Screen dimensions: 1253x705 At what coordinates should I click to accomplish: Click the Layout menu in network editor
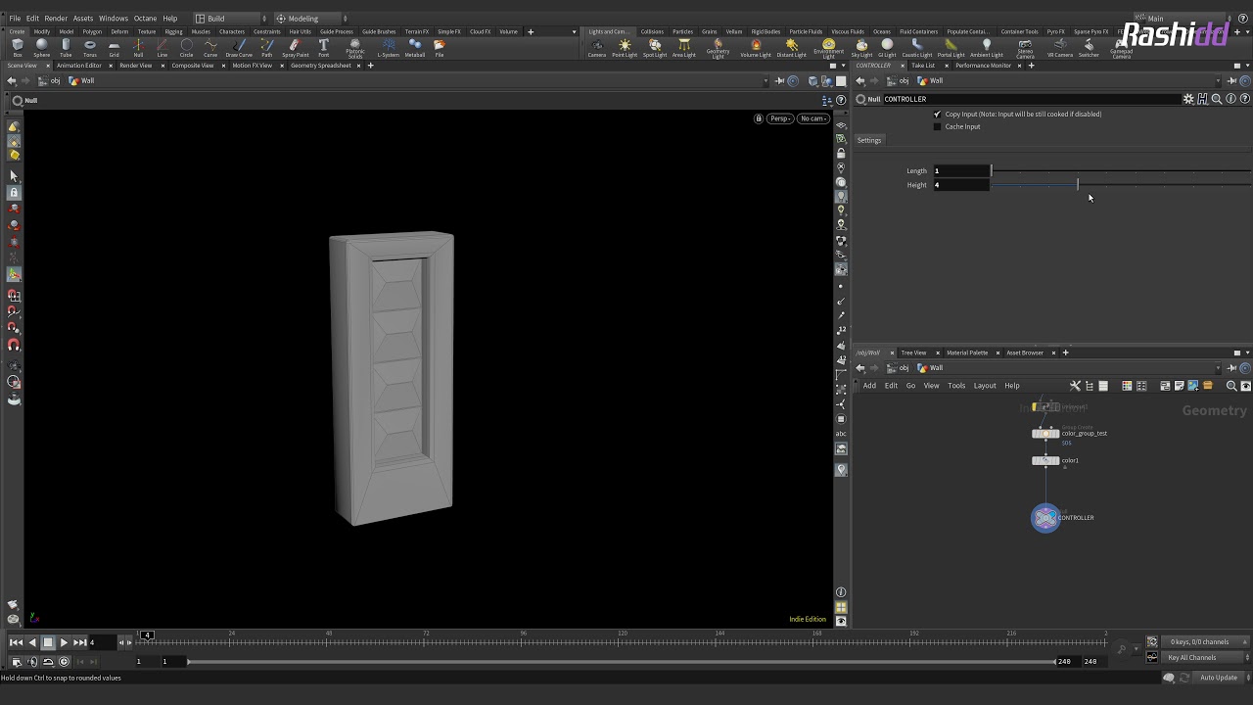(x=985, y=386)
